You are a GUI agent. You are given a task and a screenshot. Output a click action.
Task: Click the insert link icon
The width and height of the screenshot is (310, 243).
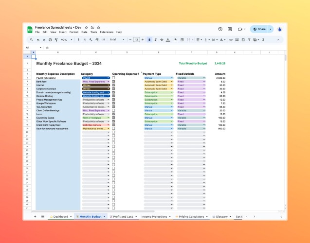tap(231, 40)
